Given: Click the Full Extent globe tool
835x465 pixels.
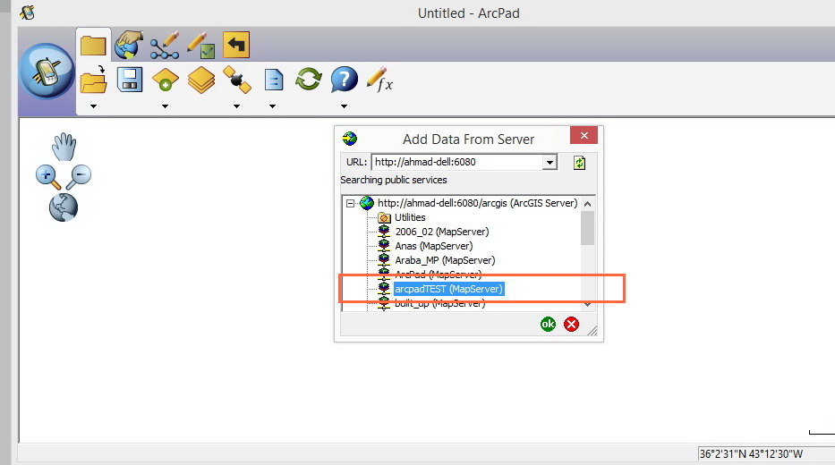Looking at the screenshot, I should pos(64,207).
